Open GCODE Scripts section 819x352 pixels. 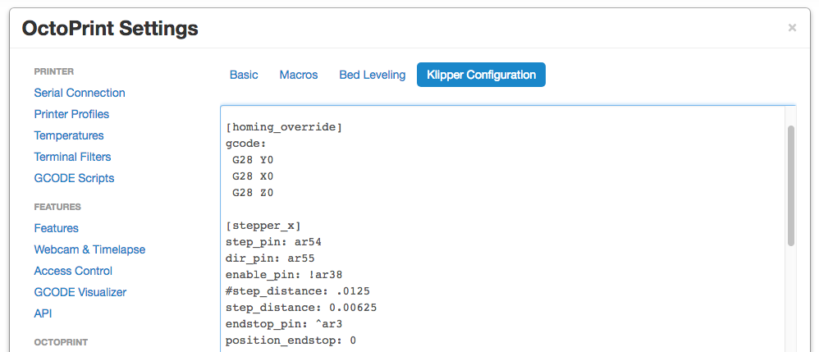(x=74, y=178)
